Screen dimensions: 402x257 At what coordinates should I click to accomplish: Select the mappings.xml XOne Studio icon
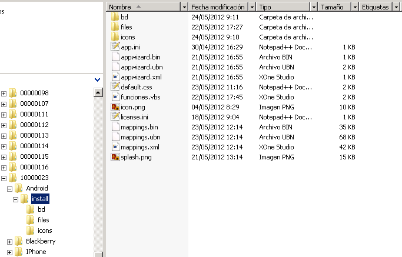tap(115, 147)
